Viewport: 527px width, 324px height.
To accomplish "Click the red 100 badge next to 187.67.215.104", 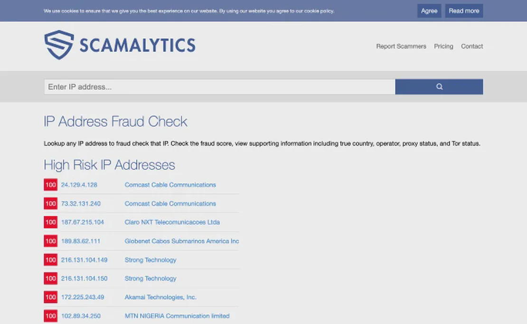I will [50, 222].
